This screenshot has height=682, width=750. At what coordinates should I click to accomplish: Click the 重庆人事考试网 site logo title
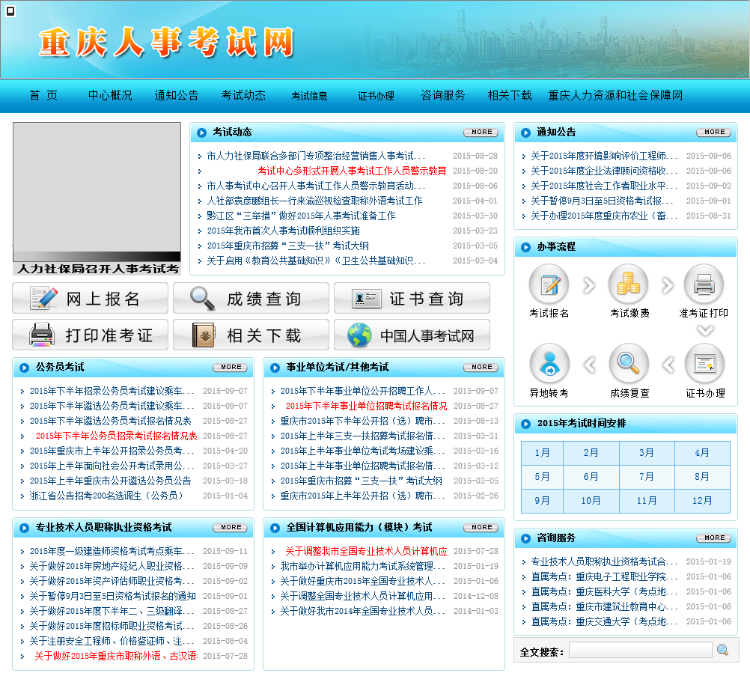pyautogui.click(x=166, y=43)
